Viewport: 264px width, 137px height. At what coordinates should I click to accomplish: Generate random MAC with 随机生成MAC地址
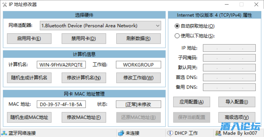pos(29,117)
